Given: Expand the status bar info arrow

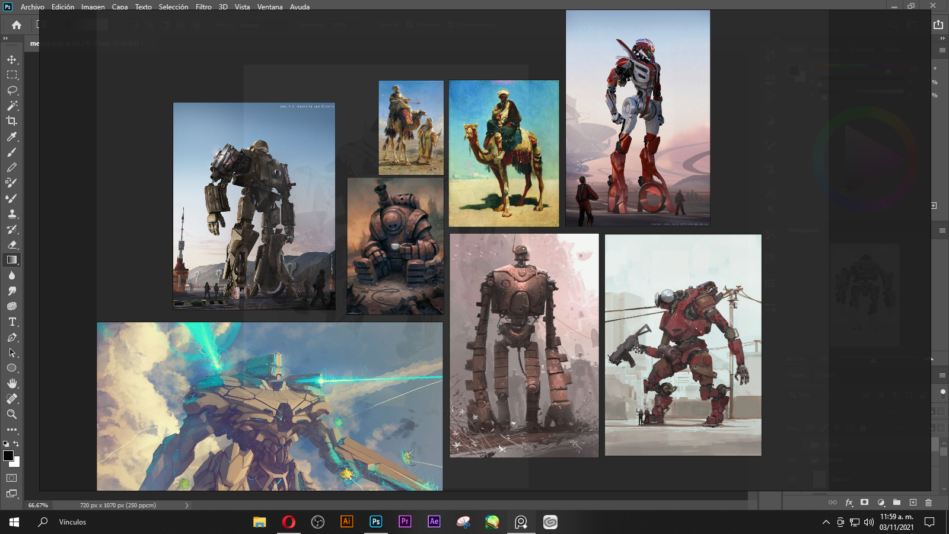Looking at the screenshot, I should point(186,506).
